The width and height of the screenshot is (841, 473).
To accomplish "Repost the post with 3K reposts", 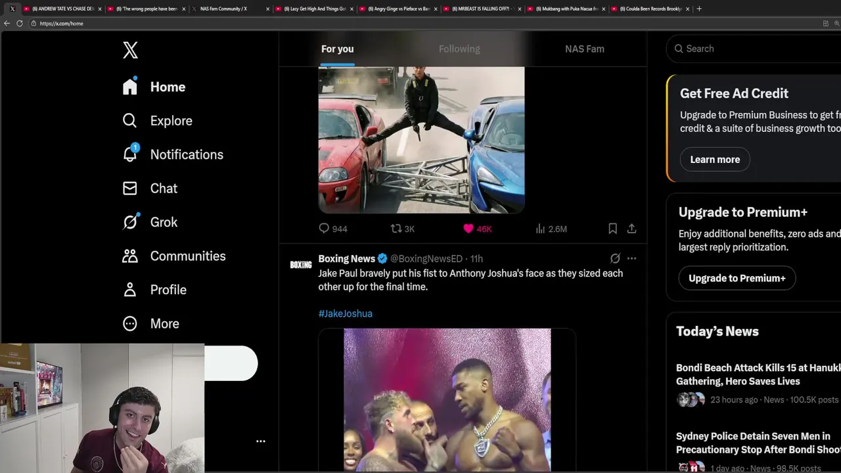I will (x=402, y=229).
